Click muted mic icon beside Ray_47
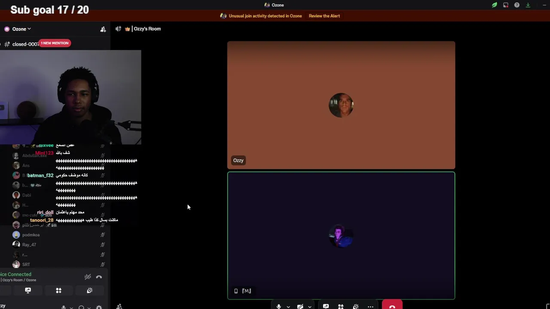Image resolution: width=550 pixels, height=309 pixels. (103, 245)
